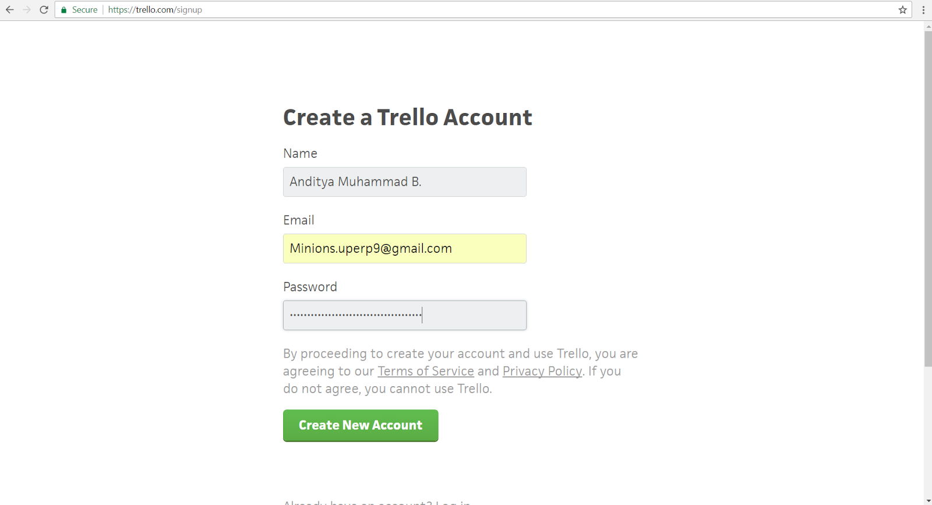
Task: Click the scrollbar down arrow
Action: tap(928, 500)
